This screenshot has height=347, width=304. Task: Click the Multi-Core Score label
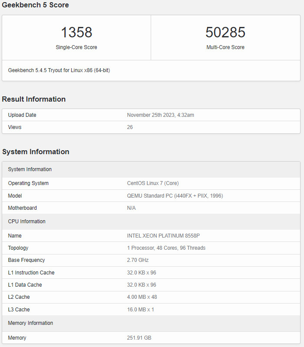click(x=225, y=47)
